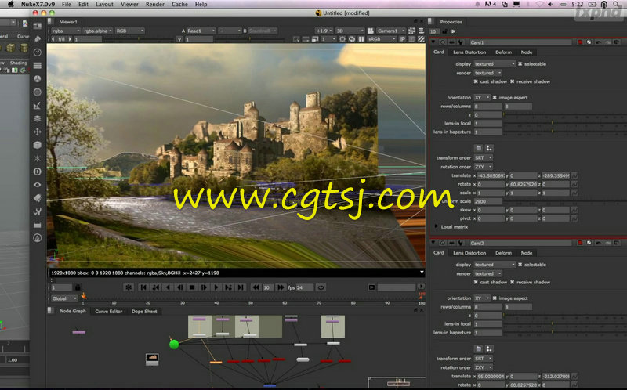Open the sRGB viewer LUT dropdown
The image size is (627, 390).
[x=382, y=39]
